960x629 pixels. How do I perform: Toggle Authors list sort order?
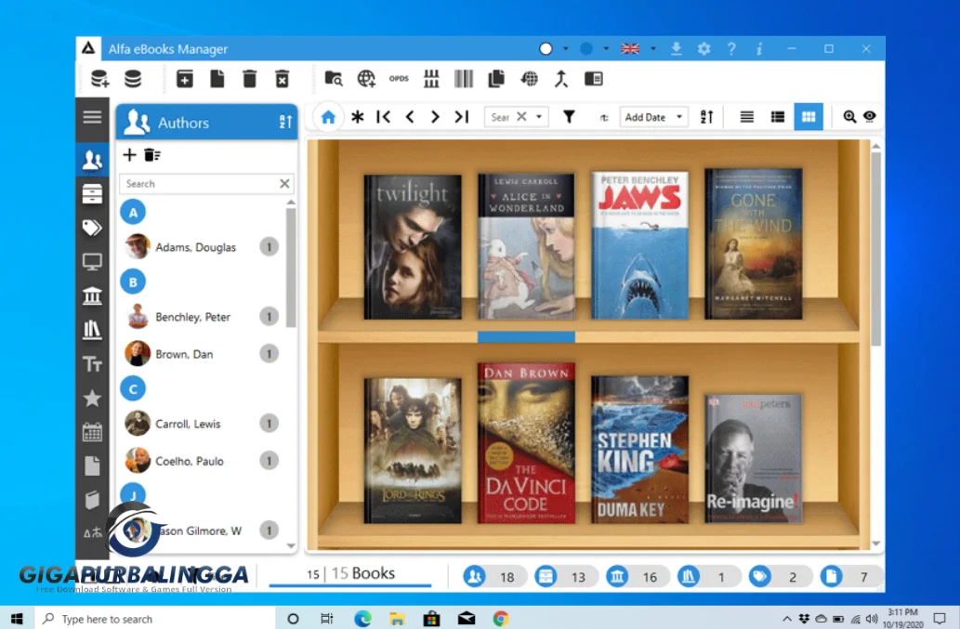pyautogui.click(x=285, y=122)
